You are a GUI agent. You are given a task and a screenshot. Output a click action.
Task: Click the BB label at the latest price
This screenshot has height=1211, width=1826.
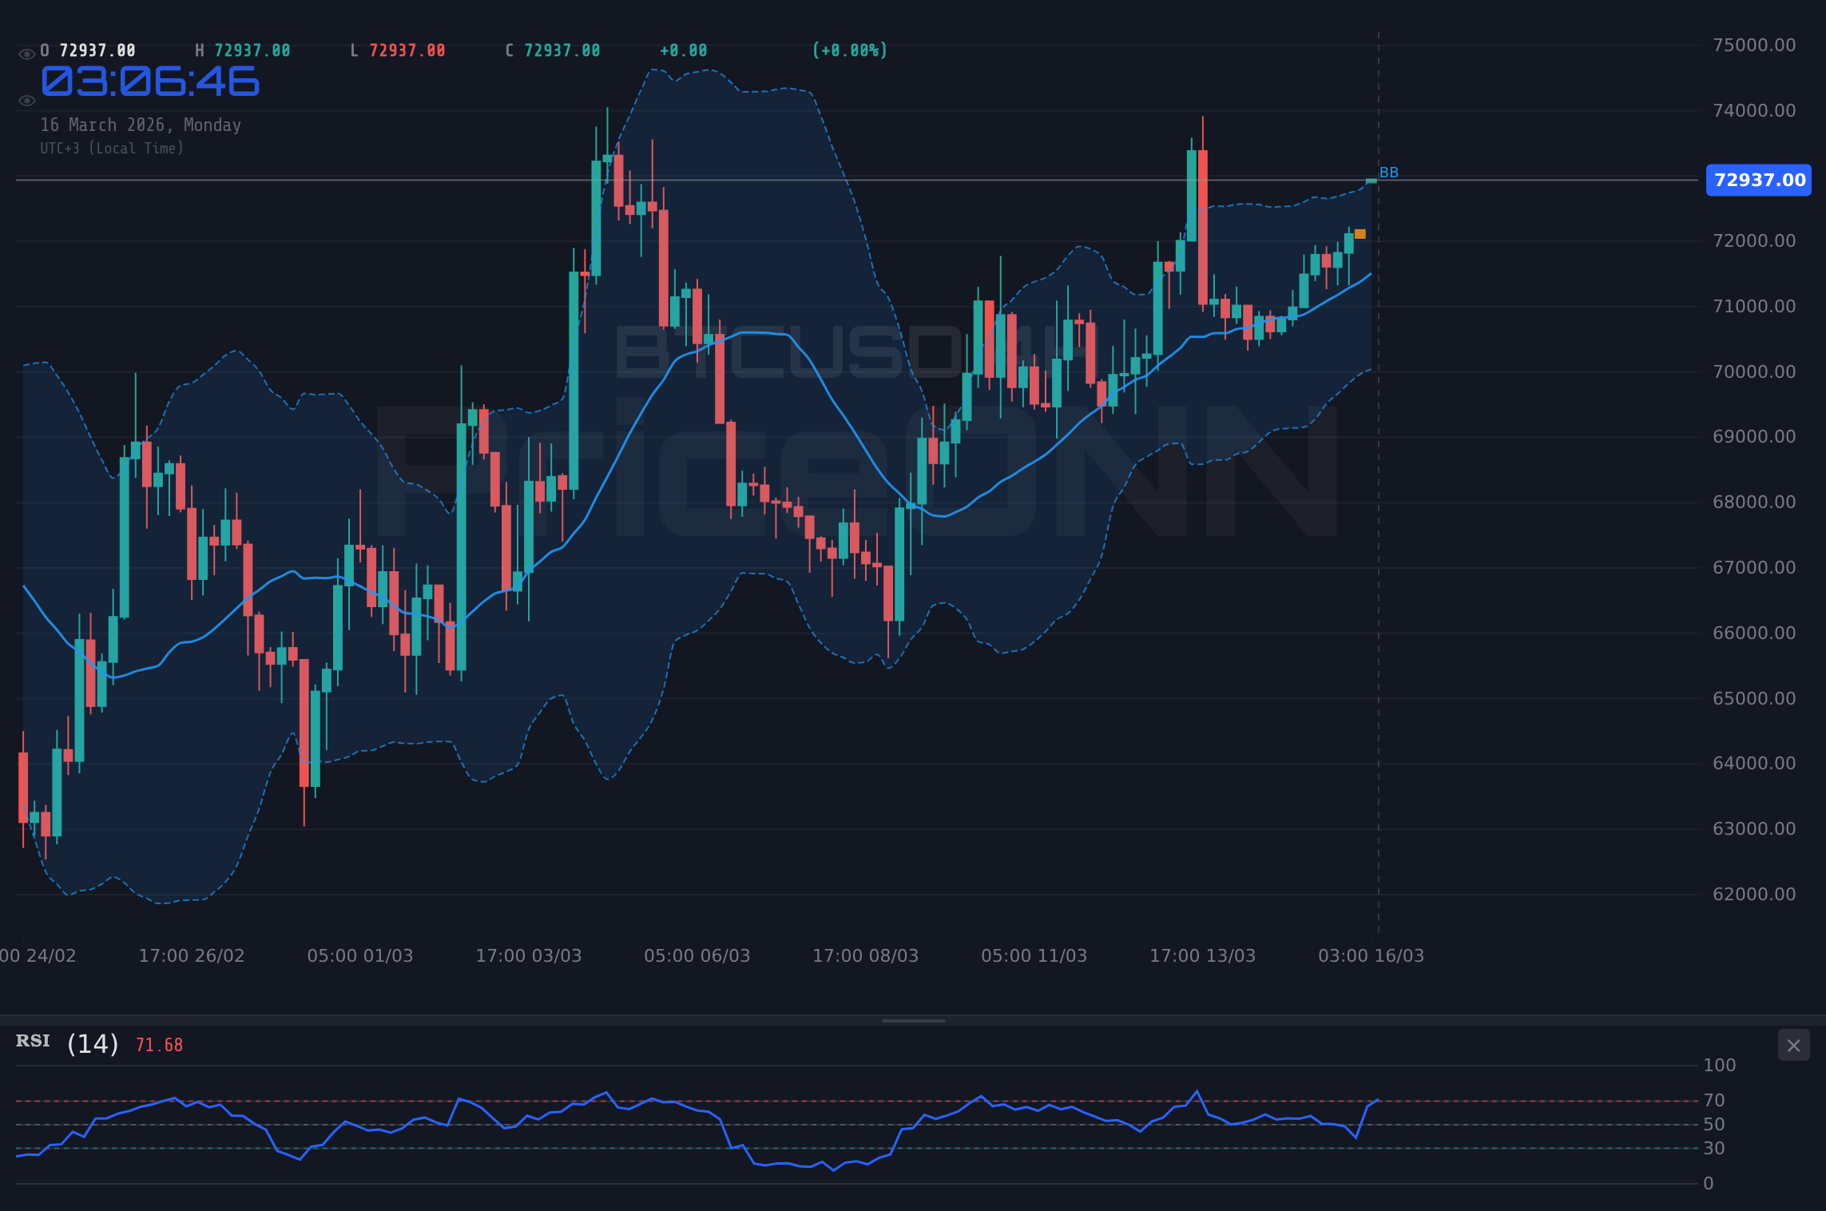(1388, 171)
